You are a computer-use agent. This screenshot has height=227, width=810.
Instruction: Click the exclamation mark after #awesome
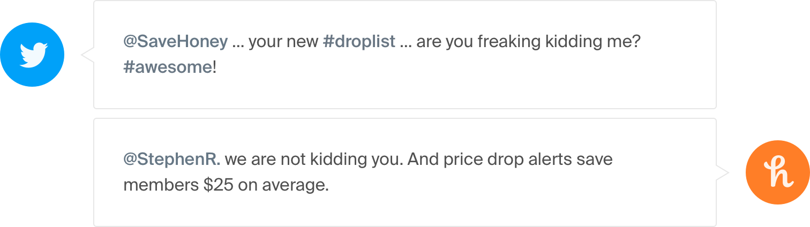pos(215,68)
